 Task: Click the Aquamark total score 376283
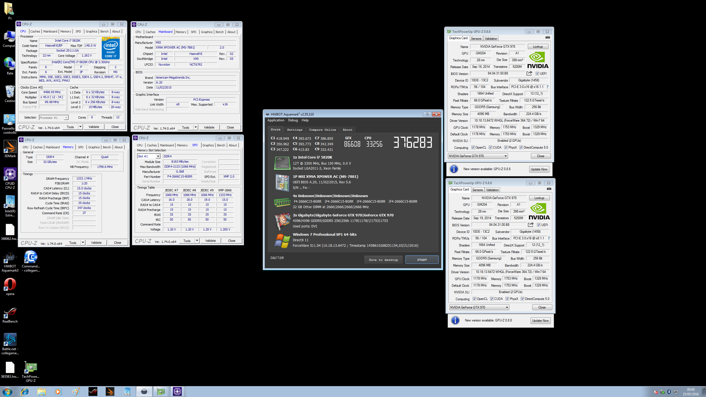coord(413,143)
